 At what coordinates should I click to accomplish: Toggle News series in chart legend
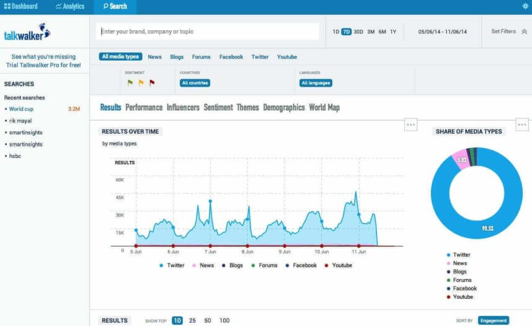point(203,265)
